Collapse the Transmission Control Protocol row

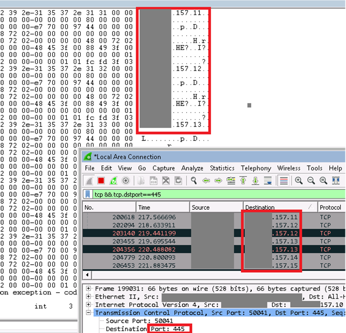88,313
